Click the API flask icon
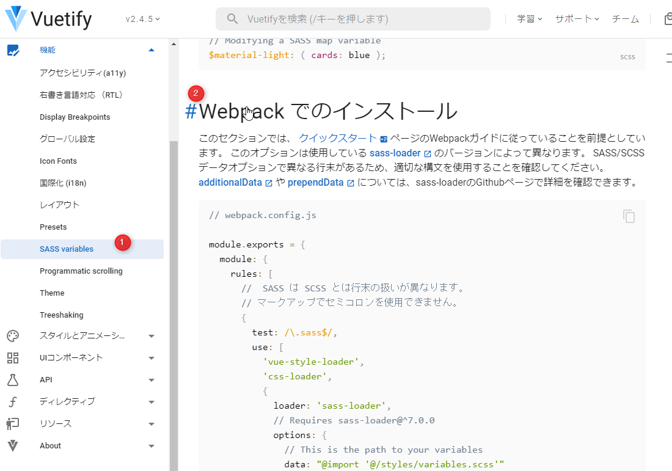The height and width of the screenshot is (471, 672). pyautogui.click(x=13, y=380)
